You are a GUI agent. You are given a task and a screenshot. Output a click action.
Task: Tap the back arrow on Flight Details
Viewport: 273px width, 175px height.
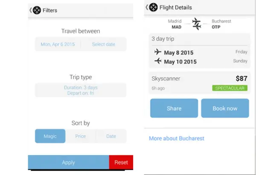tap(147, 7)
